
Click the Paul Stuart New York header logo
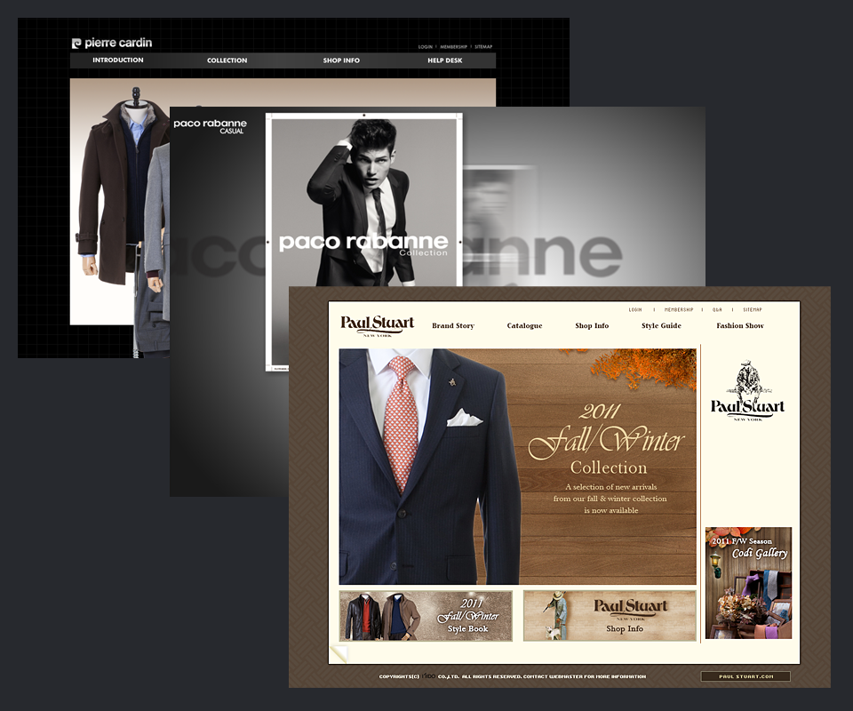377,325
